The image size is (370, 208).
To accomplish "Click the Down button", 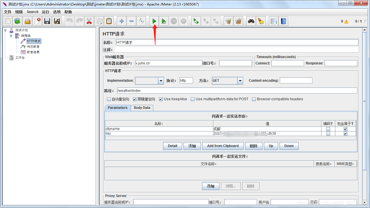I will coord(289,146).
